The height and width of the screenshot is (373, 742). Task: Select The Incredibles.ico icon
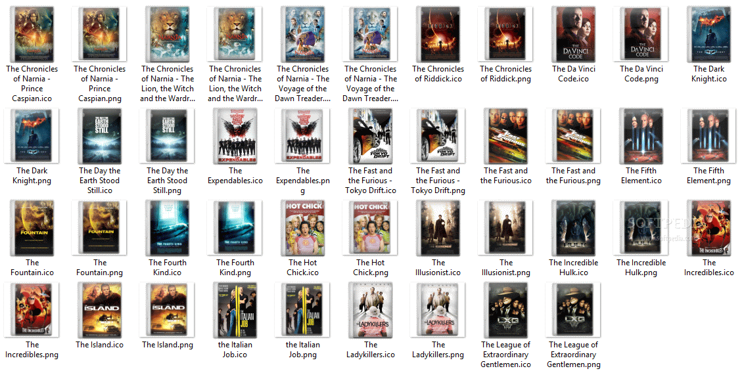[708, 228]
